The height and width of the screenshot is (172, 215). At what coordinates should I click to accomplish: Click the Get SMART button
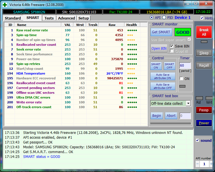(x=161, y=32)
